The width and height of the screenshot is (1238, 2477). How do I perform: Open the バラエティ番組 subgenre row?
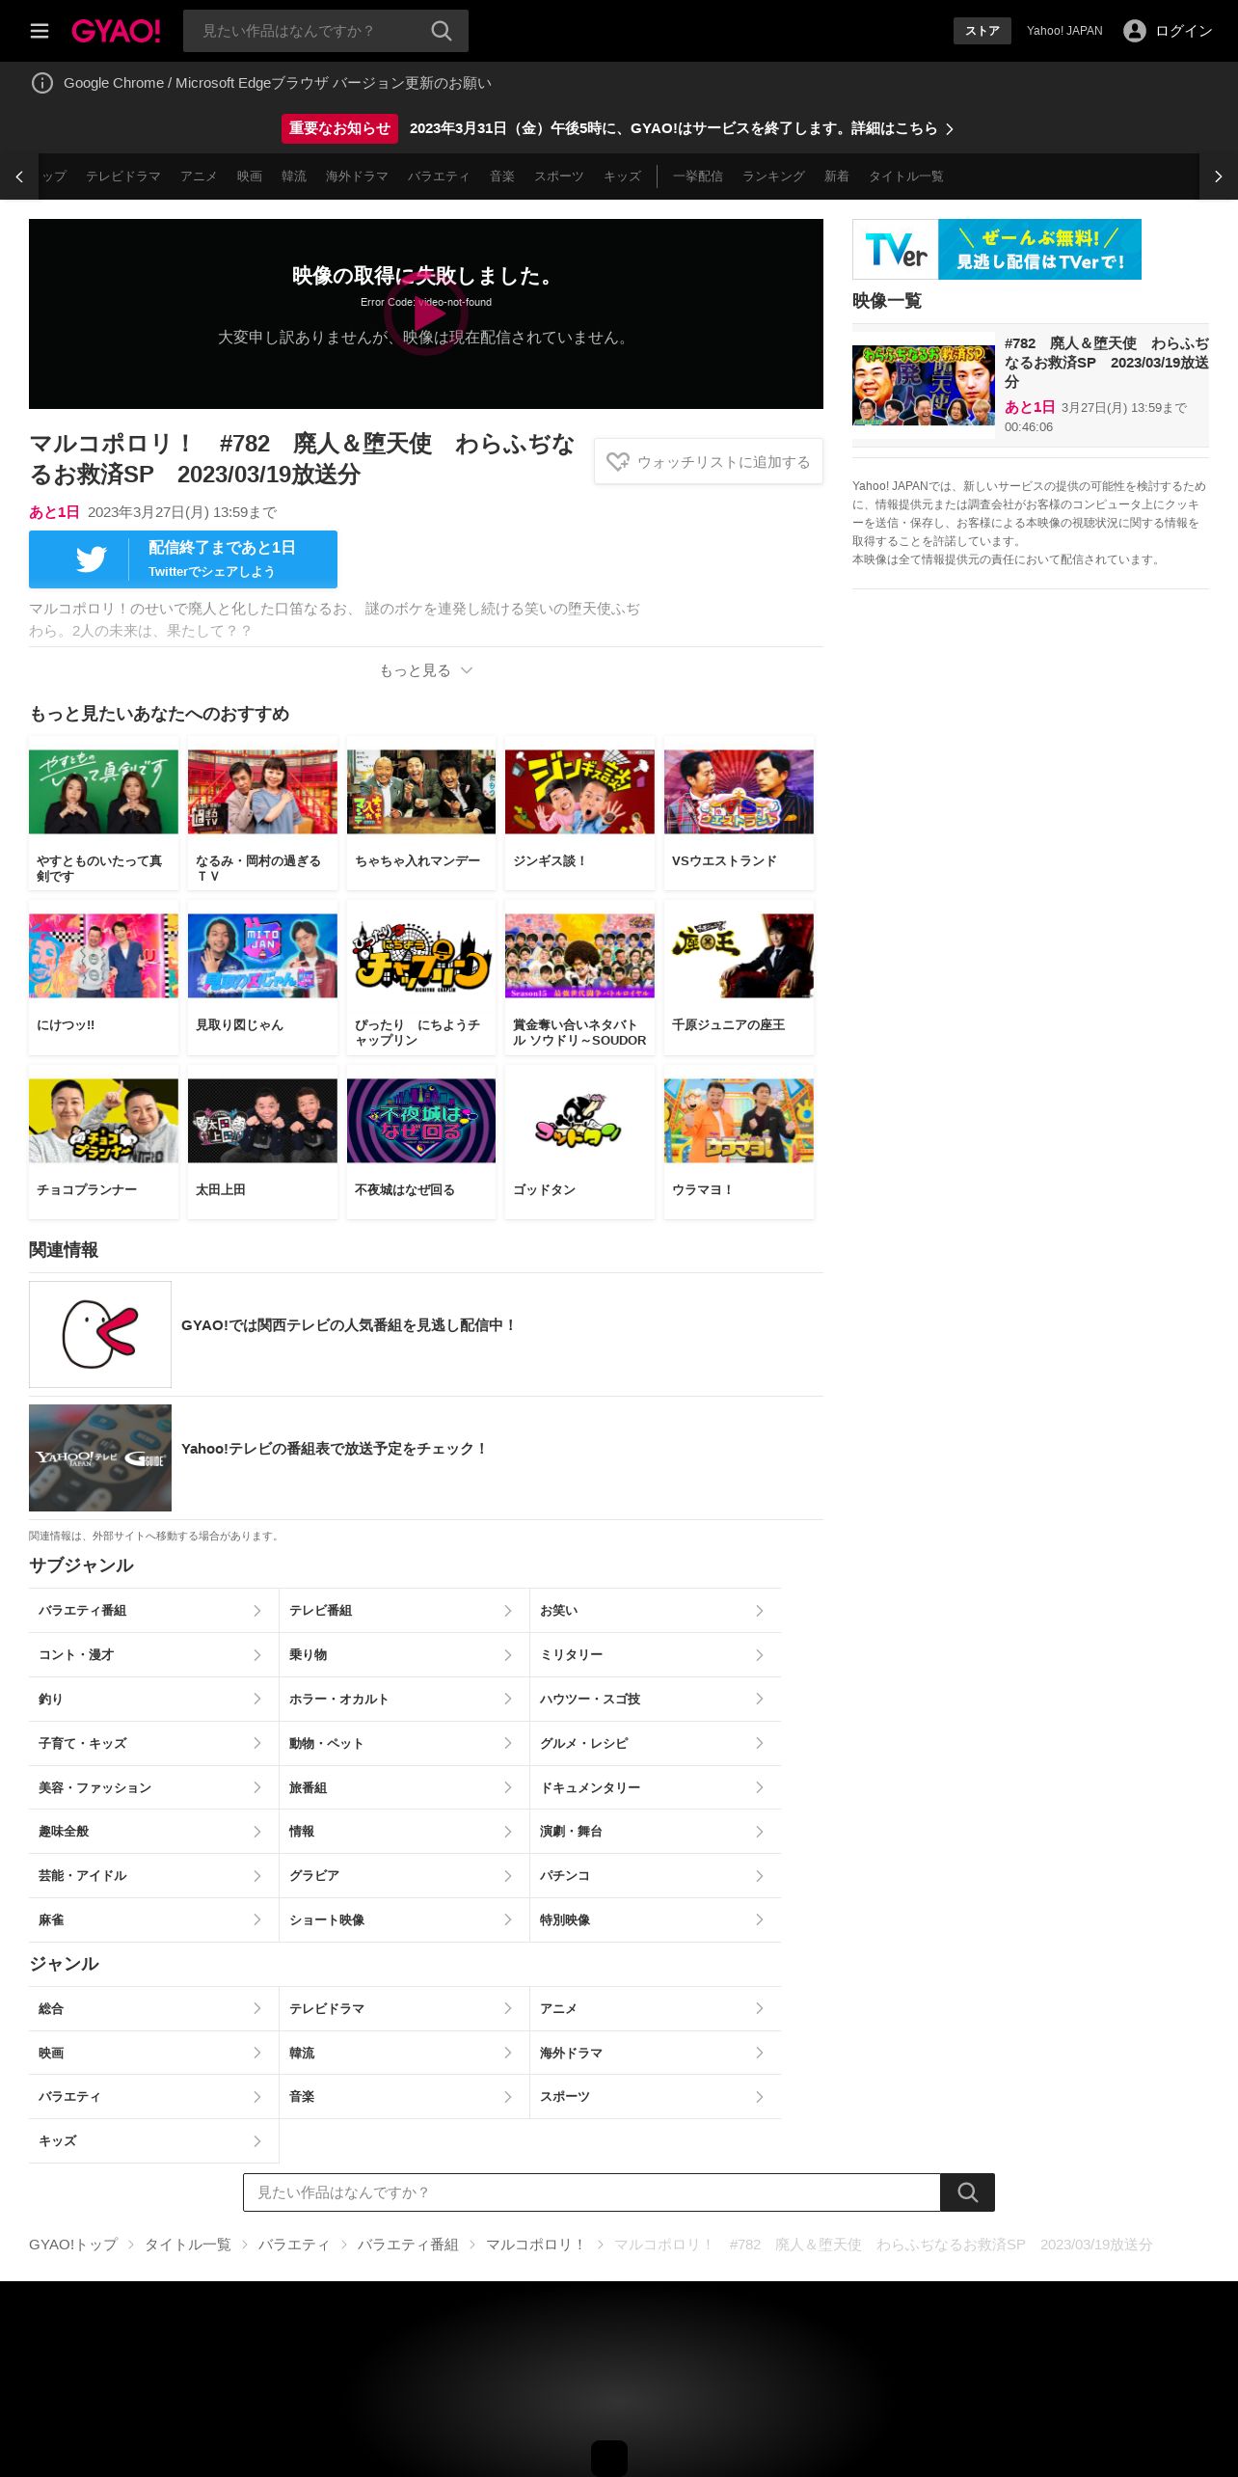coord(153,1611)
